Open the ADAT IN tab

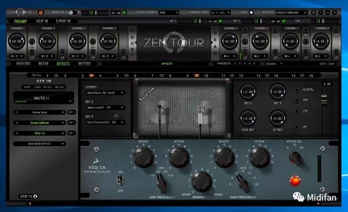pos(42,21)
